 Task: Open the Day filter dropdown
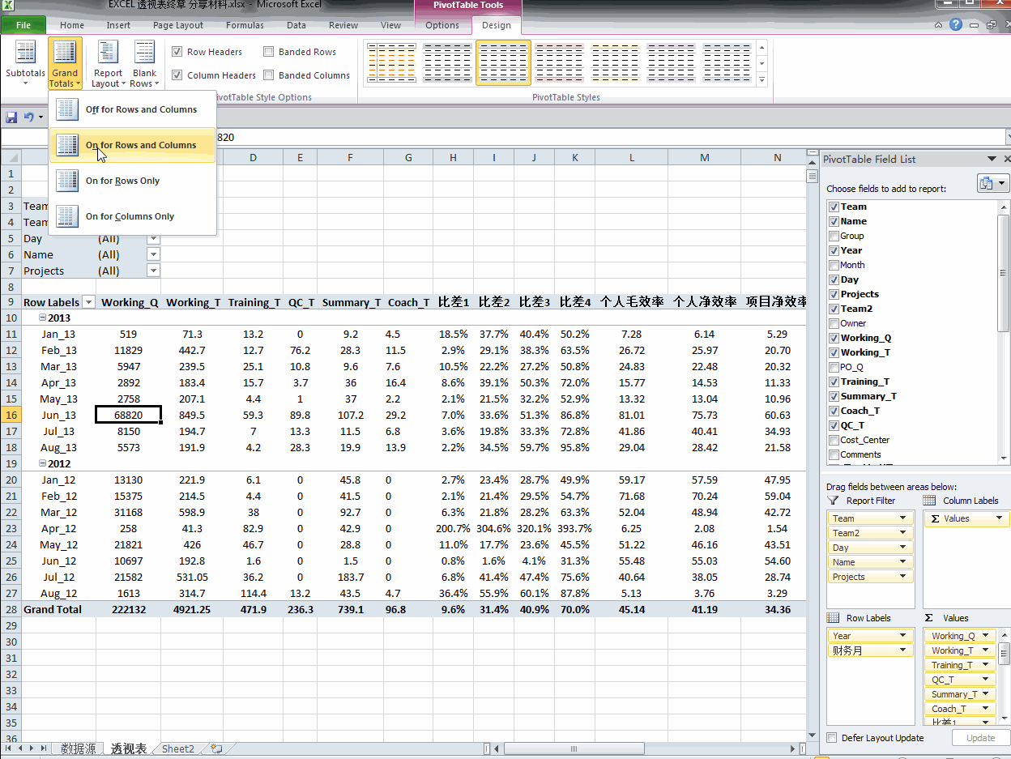[153, 238]
